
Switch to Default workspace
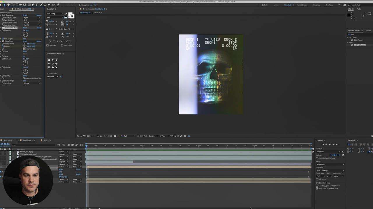pos(265,5)
